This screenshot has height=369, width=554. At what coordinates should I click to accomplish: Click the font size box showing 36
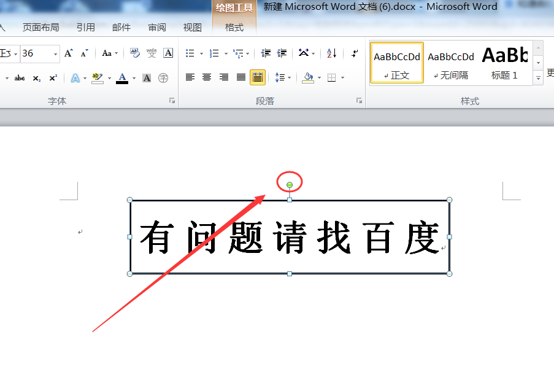coord(36,54)
